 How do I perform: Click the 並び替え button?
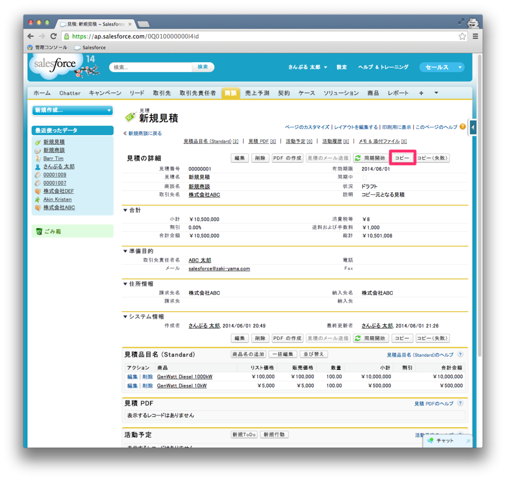point(314,354)
